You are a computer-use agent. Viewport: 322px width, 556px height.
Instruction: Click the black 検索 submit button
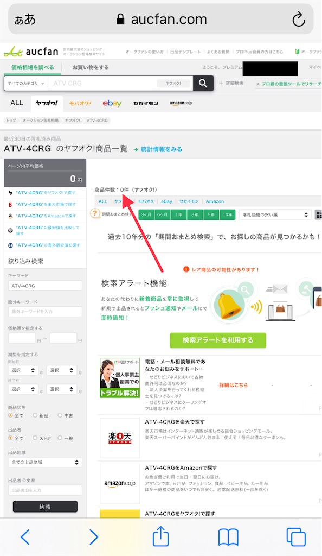pos(45,507)
